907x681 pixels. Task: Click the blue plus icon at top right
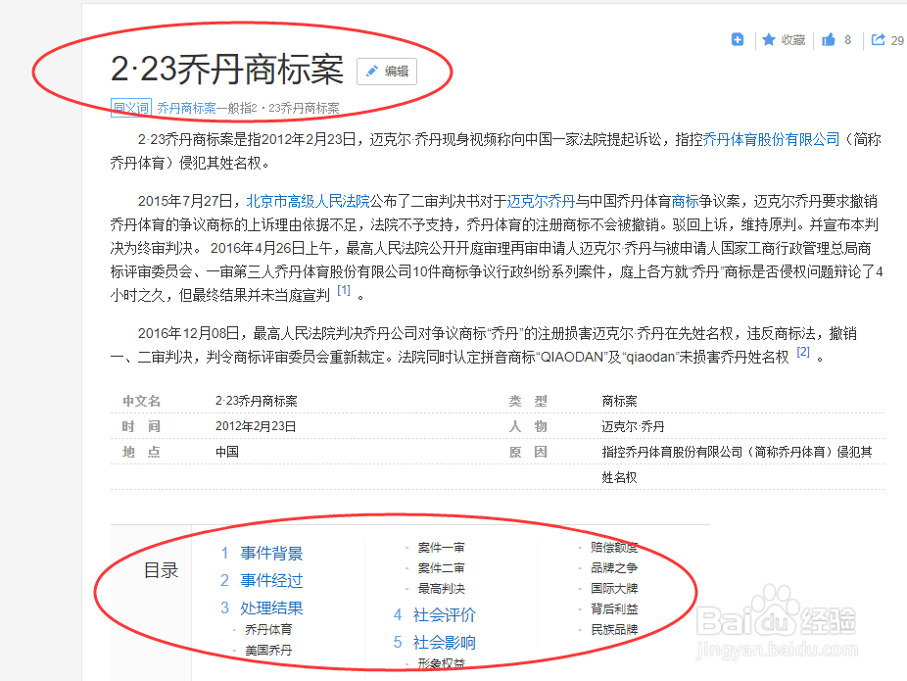(737, 39)
